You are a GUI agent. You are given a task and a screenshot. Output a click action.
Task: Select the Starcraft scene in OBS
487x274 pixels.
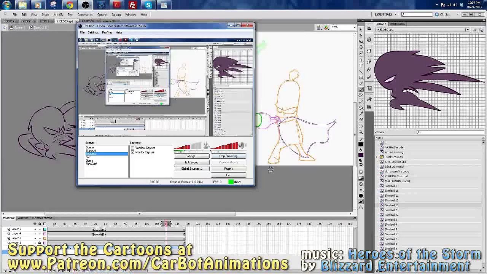point(91,151)
